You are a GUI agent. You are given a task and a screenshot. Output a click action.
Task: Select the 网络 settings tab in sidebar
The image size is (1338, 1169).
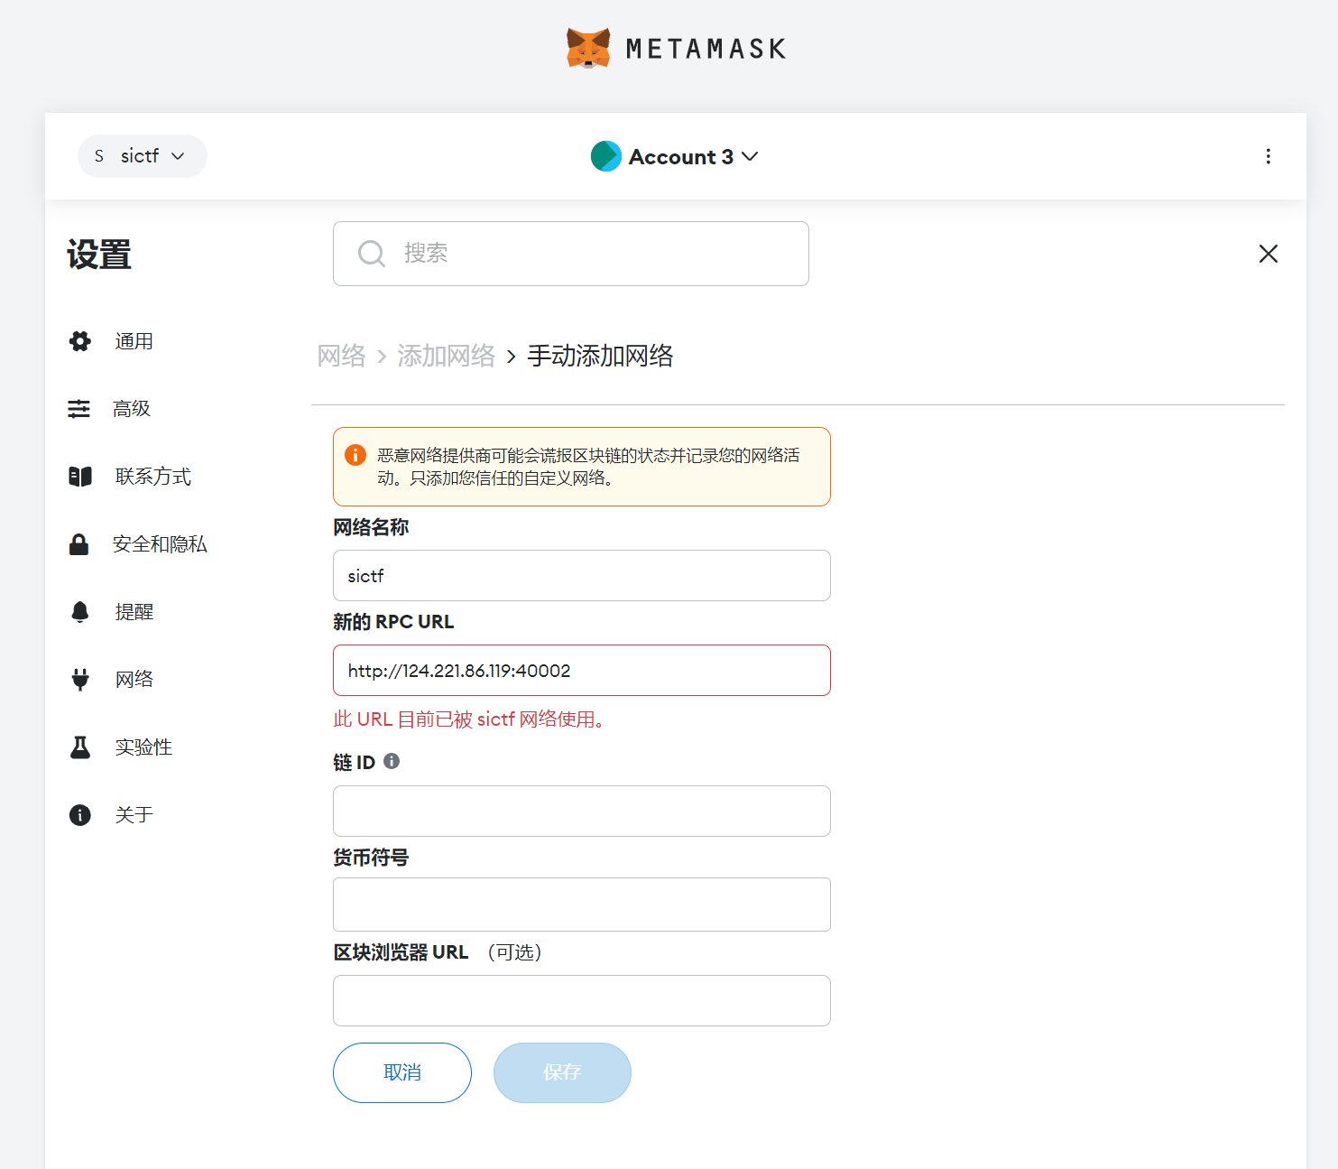tap(134, 680)
